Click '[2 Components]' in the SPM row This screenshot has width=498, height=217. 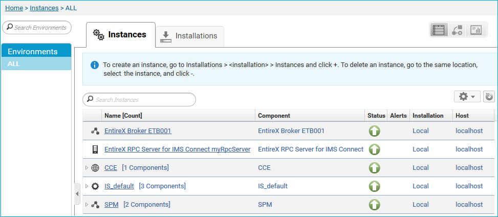(147, 205)
